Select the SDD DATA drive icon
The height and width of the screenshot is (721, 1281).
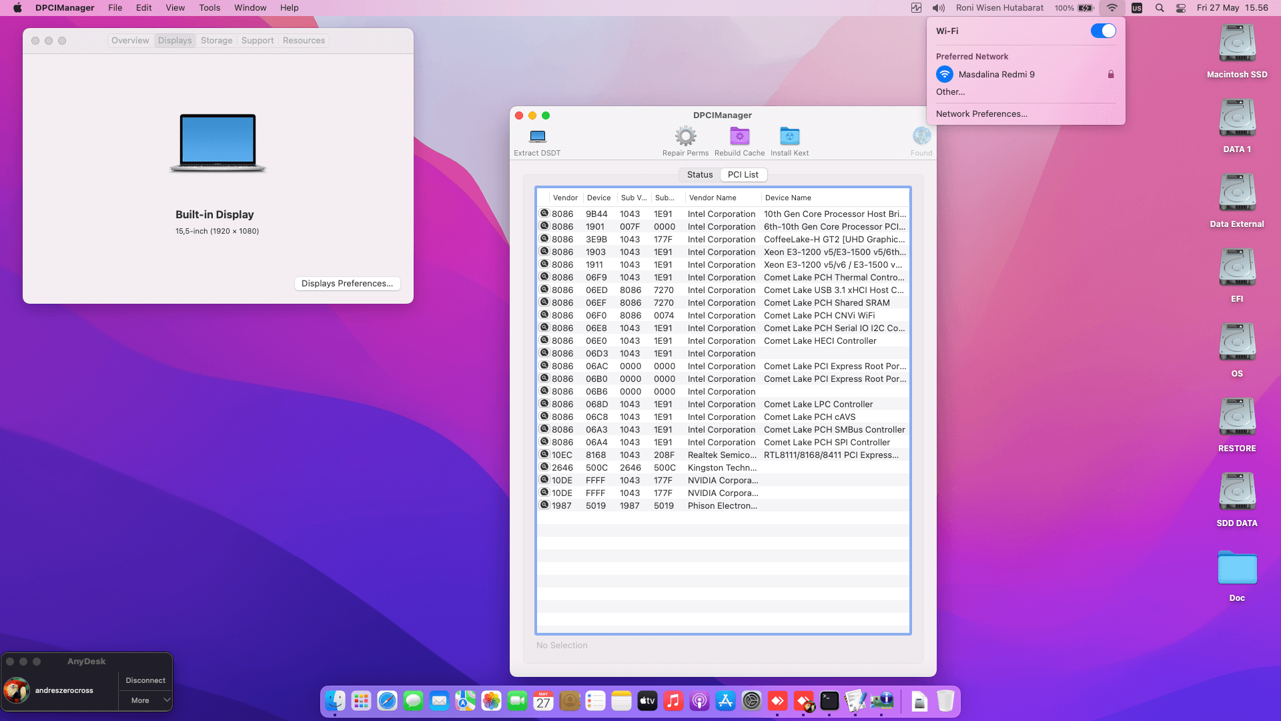(x=1237, y=491)
